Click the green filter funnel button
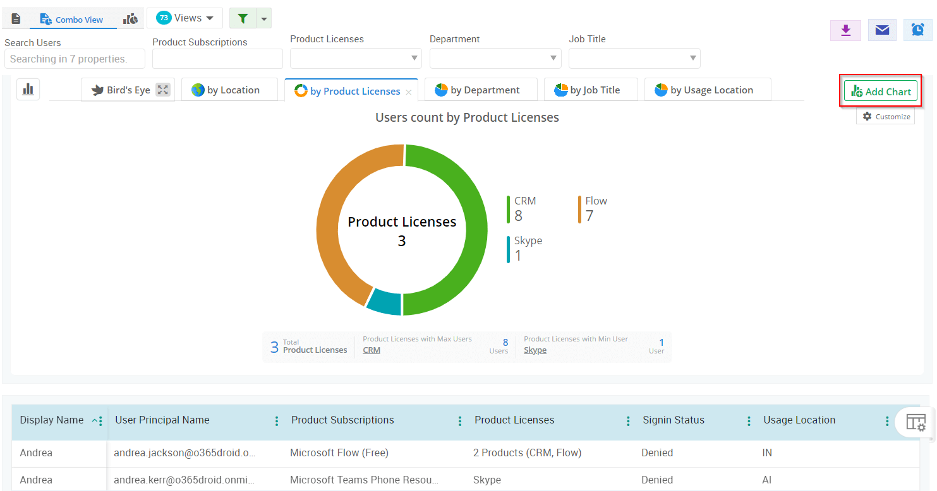 [243, 19]
